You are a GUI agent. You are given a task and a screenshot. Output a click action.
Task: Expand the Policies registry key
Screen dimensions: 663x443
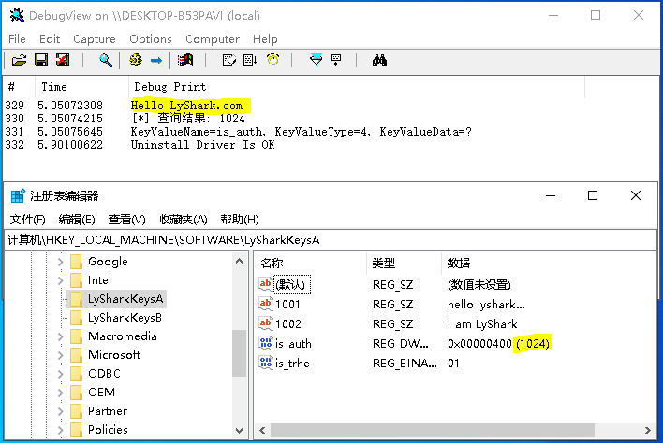coord(61,430)
